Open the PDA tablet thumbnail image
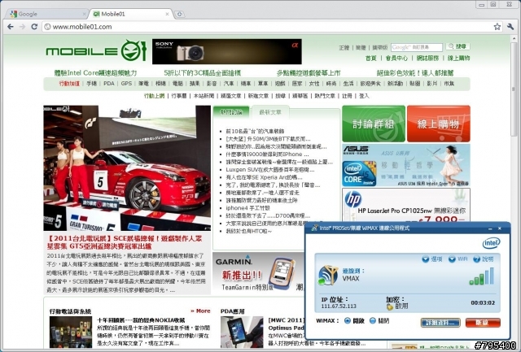The height and width of the screenshot is (352, 521). (242, 332)
